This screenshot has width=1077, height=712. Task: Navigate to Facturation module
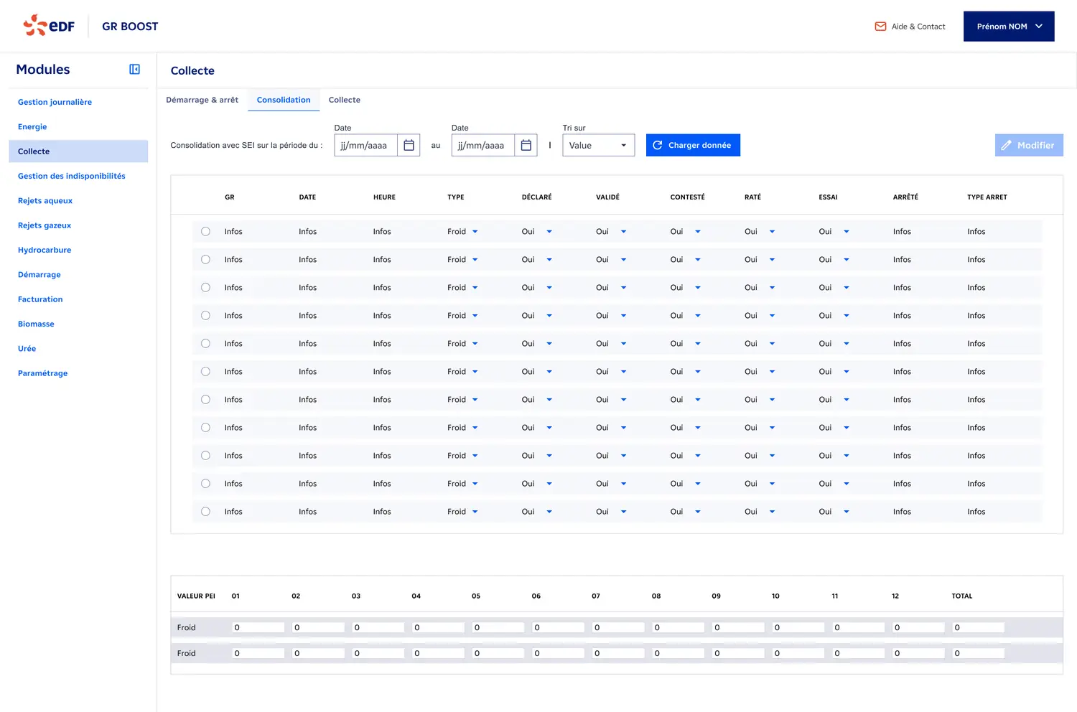40,299
